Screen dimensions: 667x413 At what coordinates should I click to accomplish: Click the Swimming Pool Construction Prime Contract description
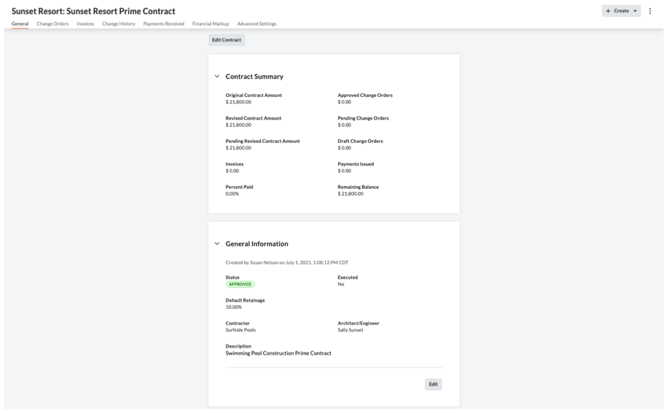278,353
